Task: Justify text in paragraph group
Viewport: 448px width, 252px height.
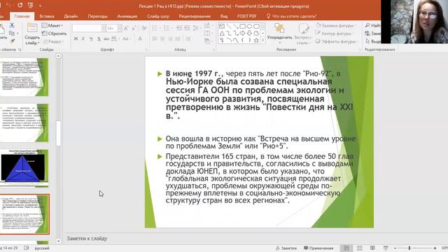Action: click(x=178, y=38)
